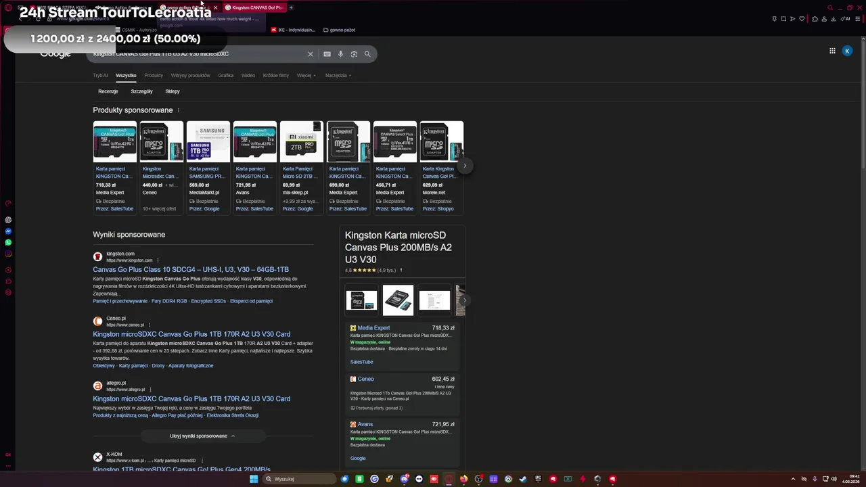The width and height of the screenshot is (866, 487).
Task: Switch to Witryny produktów tab
Action: 190,75
